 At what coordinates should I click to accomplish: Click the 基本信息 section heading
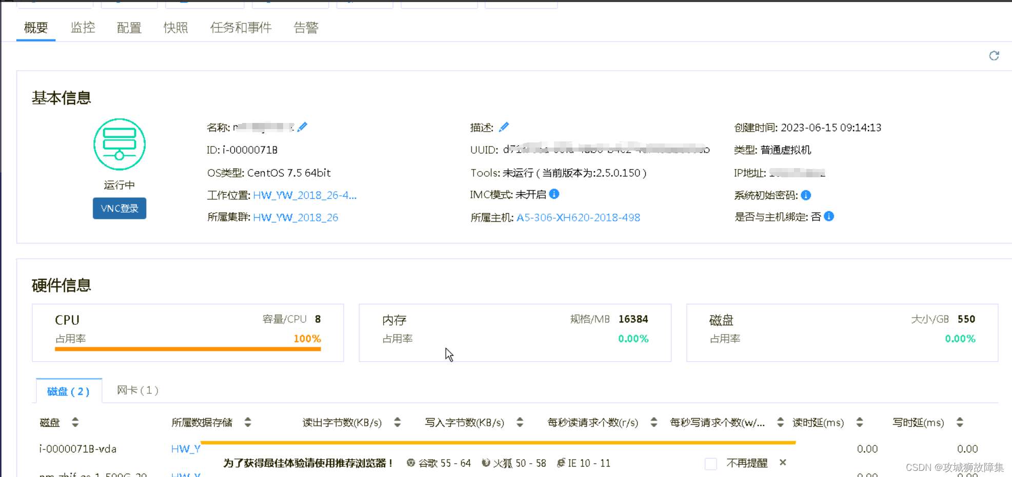pos(62,97)
